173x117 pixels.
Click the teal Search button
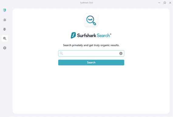click(91, 62)
